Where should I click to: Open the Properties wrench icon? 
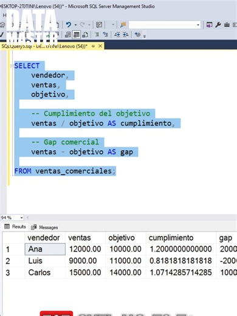click(218, 25)
